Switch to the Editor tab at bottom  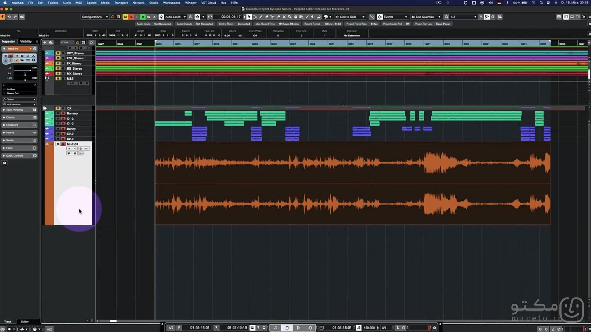click(x=25, y=322)
